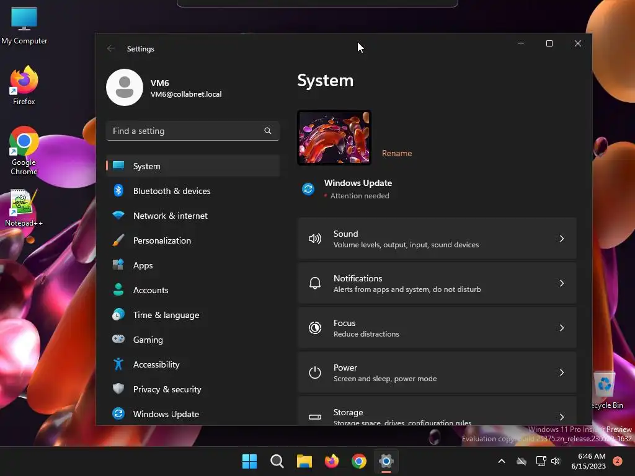Click VM6@collabnet.local account text
Screen dimensions: 635x476
point(186,94)
